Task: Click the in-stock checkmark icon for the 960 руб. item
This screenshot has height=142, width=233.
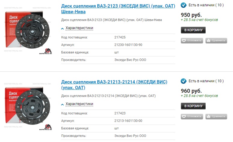Action: [184, 81]
